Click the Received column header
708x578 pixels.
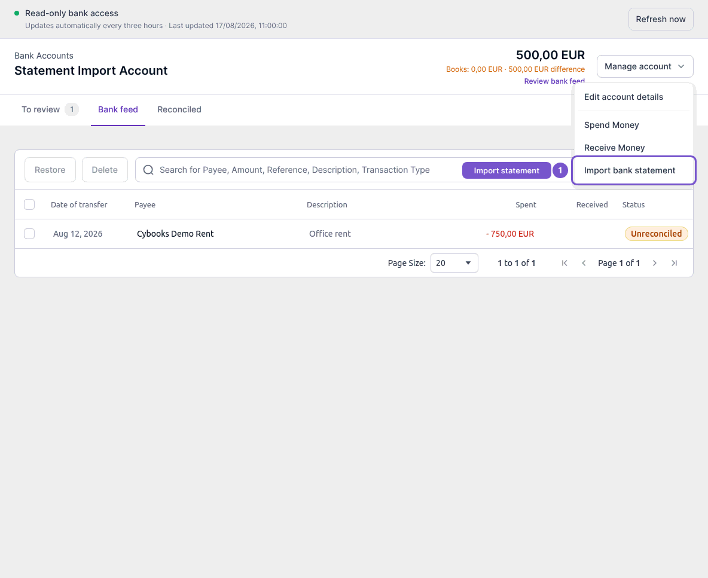click(592, 204)
